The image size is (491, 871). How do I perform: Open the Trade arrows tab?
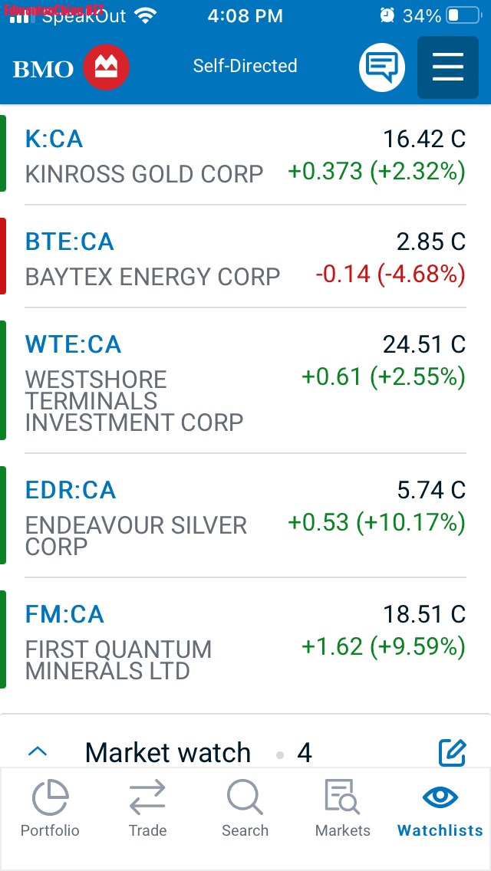tap(147, 808)
